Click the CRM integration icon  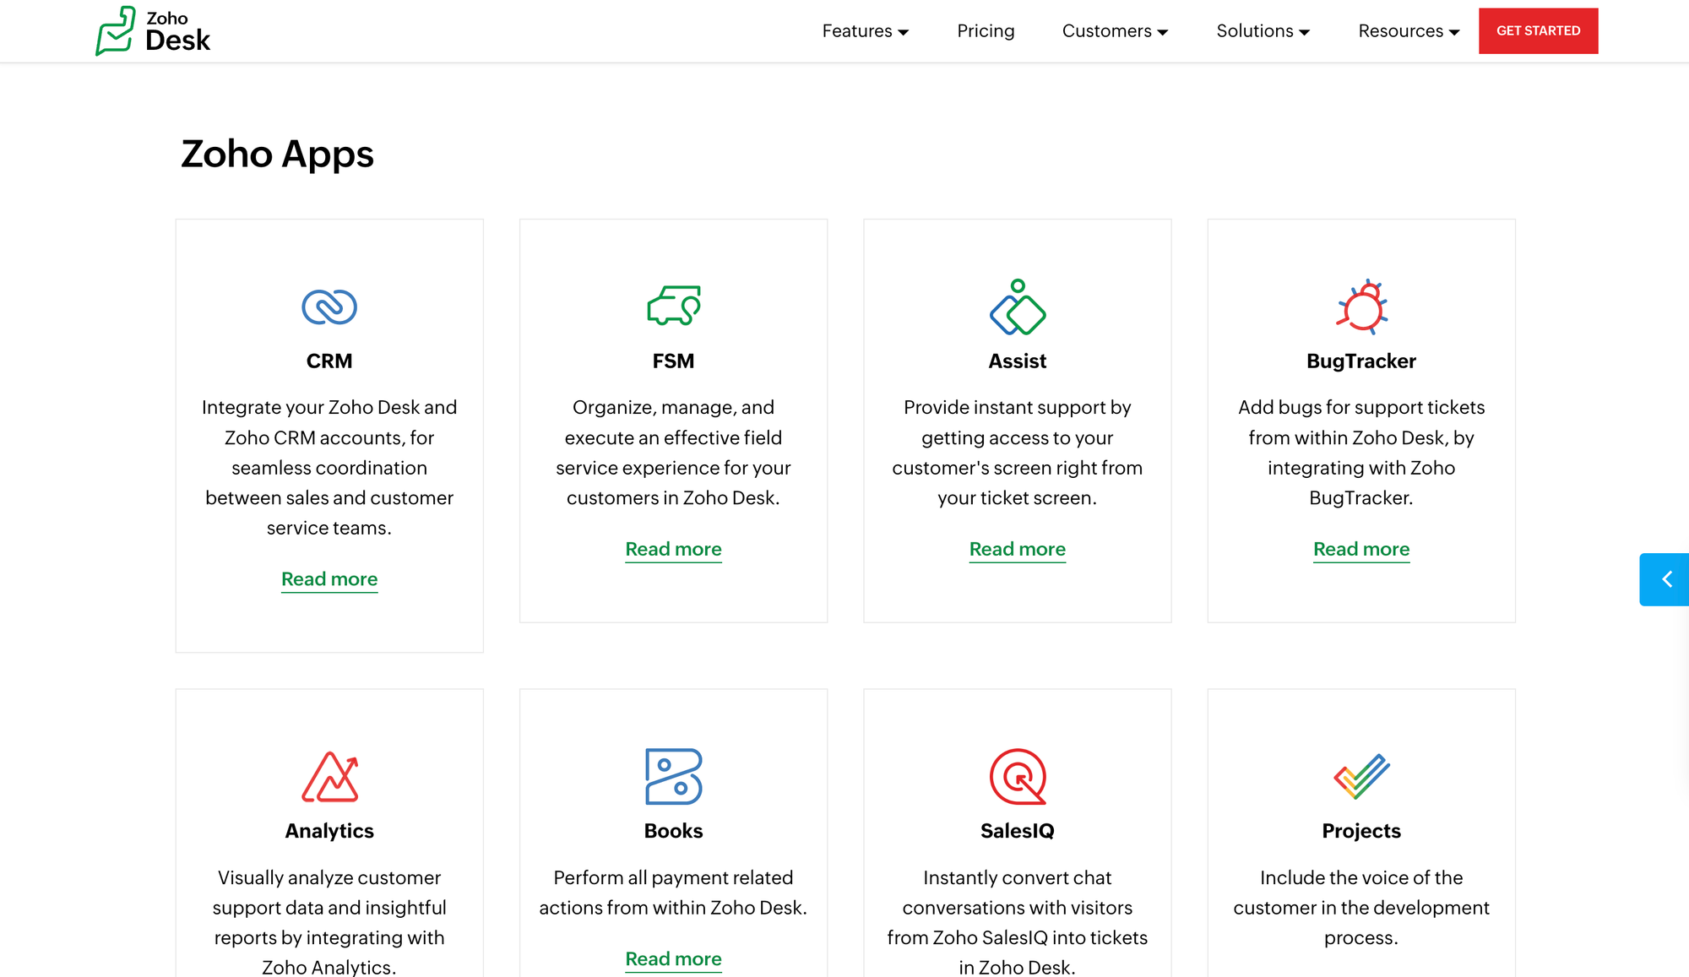[329, 307]
